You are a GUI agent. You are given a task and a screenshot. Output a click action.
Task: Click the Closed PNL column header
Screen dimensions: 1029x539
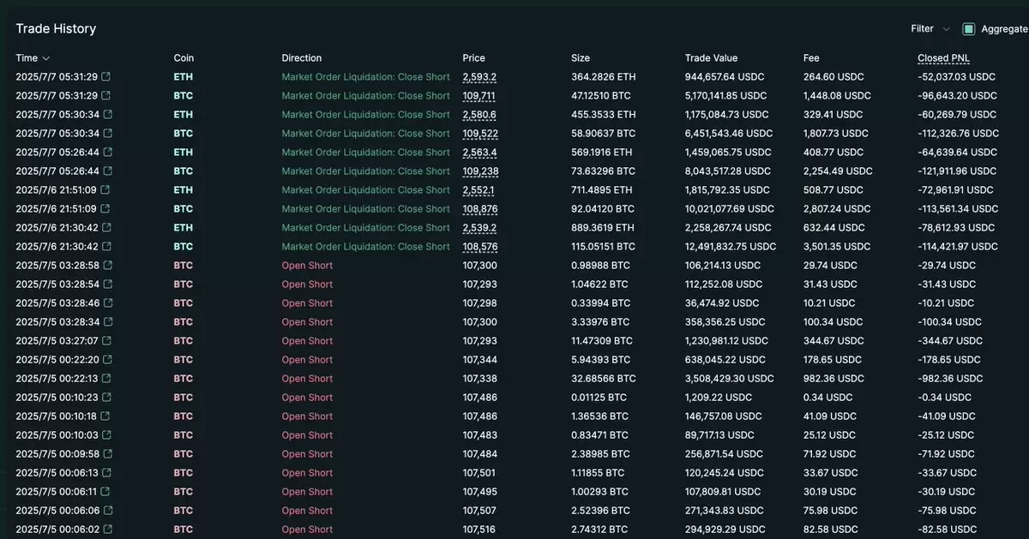(943, 58)
